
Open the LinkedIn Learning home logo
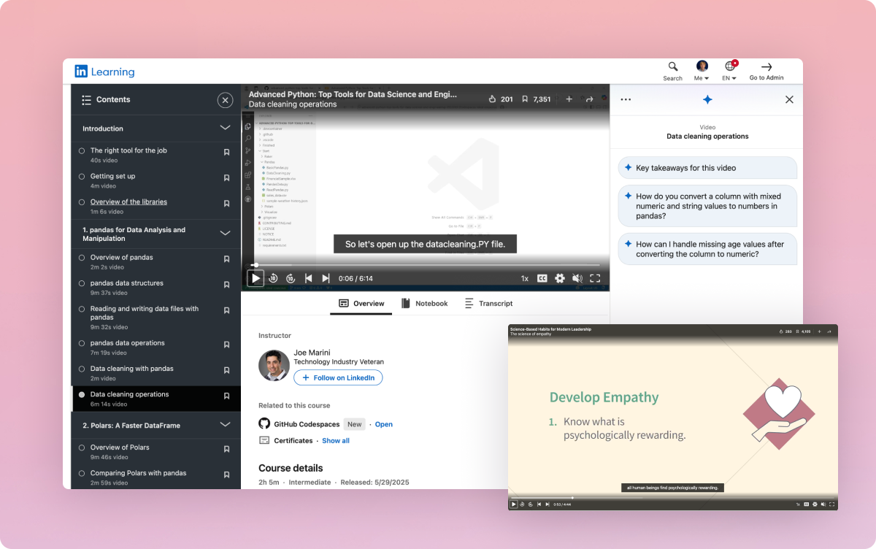(104, 72)
